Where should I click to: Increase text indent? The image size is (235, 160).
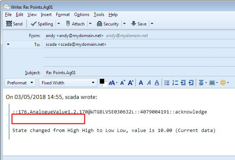click(x=191, y=83)
